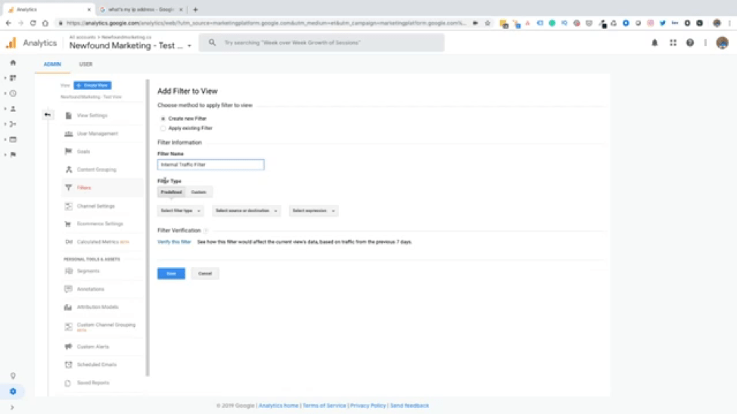This screenshot has height=414, width=737.
Task: Open the Google apps grid icon
Action: point(673,43)
